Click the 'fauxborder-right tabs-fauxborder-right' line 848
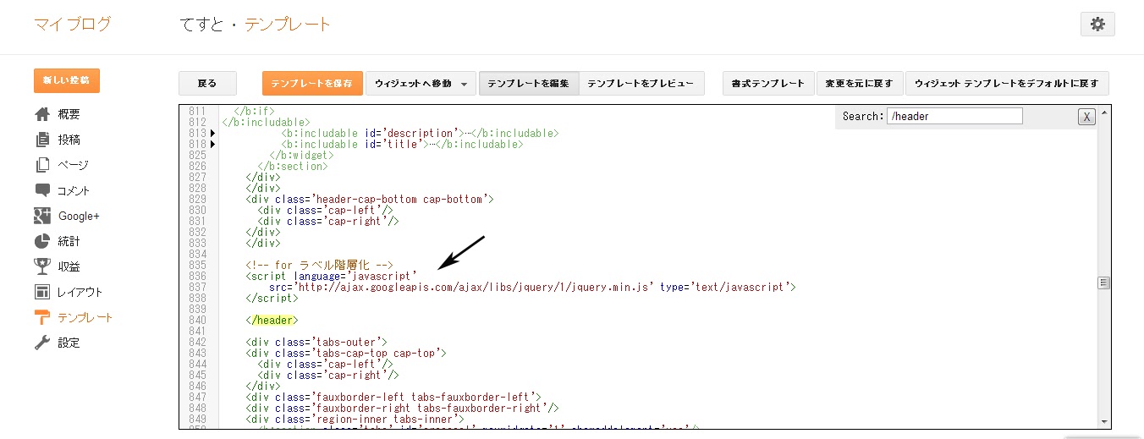The width and height of the screenshot is (1144, 439). click(402, 409)
